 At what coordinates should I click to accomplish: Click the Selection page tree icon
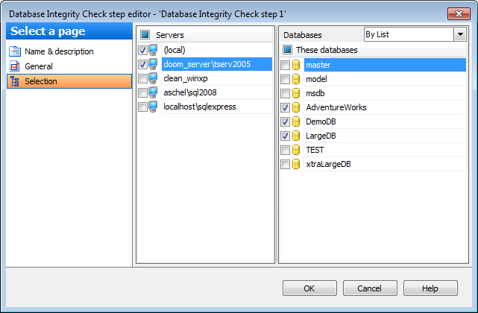click(x=15, y=81)
